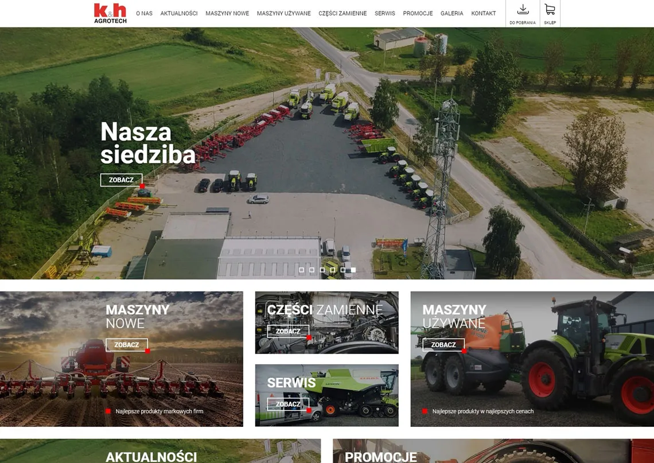The height and width of the screenshot is (463, 654).
Task: Go to the fifth carousel slide dot
Action: 343,270
